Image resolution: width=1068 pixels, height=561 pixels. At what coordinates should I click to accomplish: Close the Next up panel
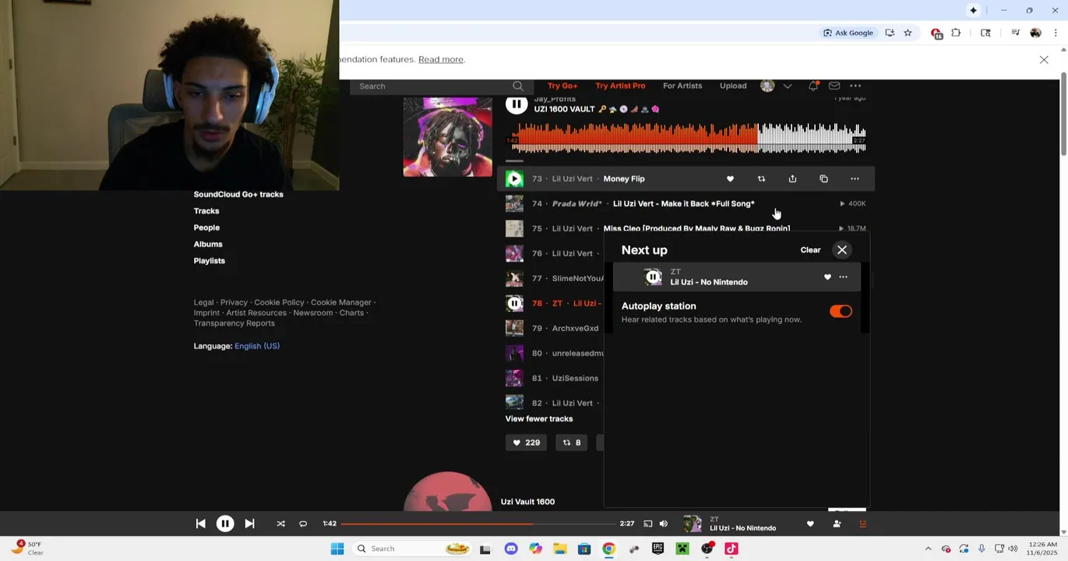pyautogui.click(x=842, y=250)
